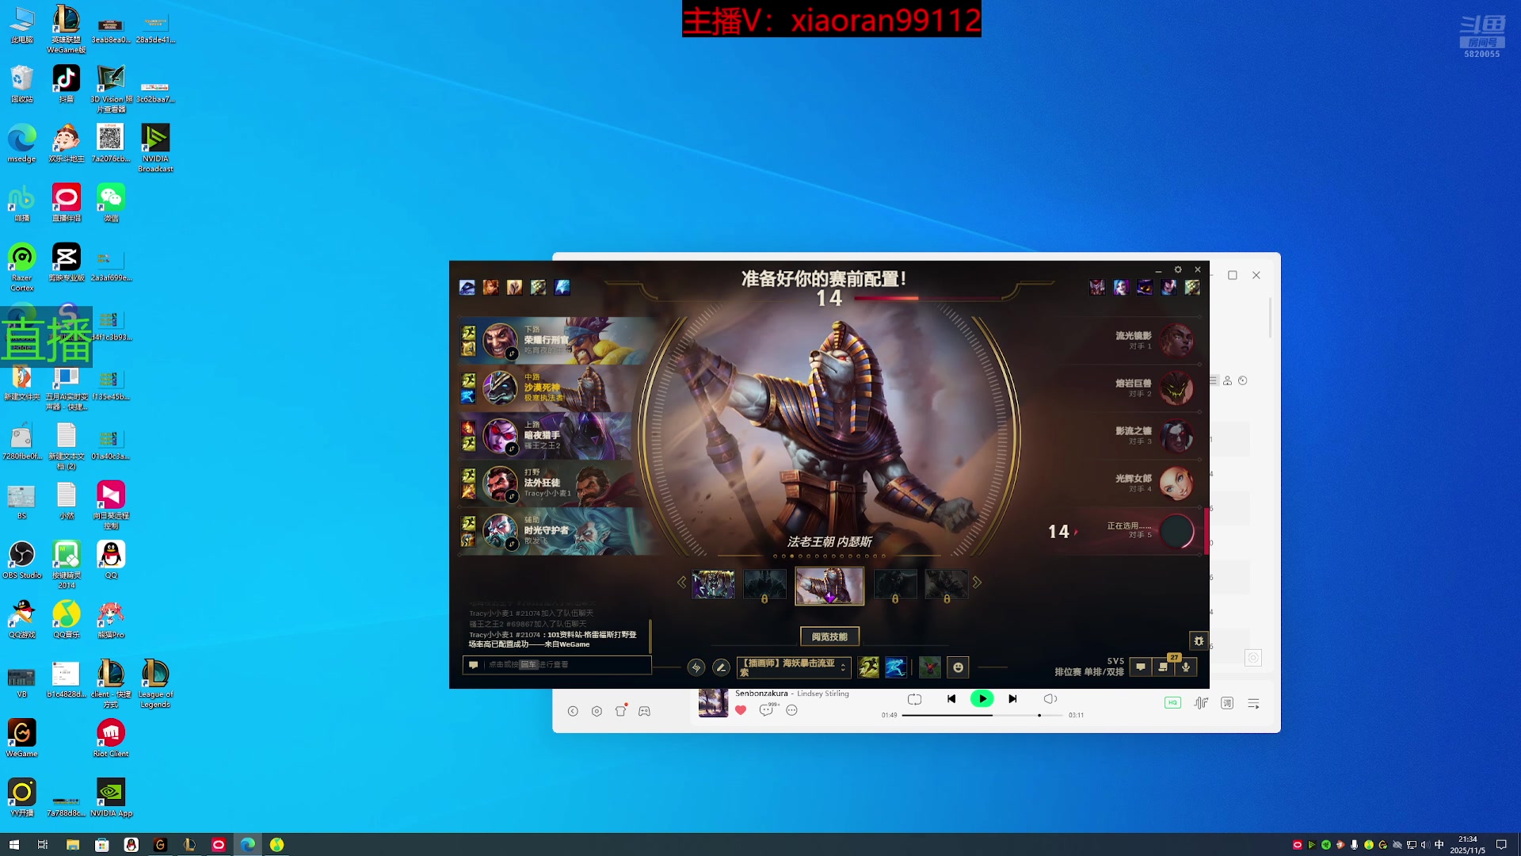1521x856 pixels.
Task: Toggle the voice chat microphone
Action: (x=1186, y=667)
